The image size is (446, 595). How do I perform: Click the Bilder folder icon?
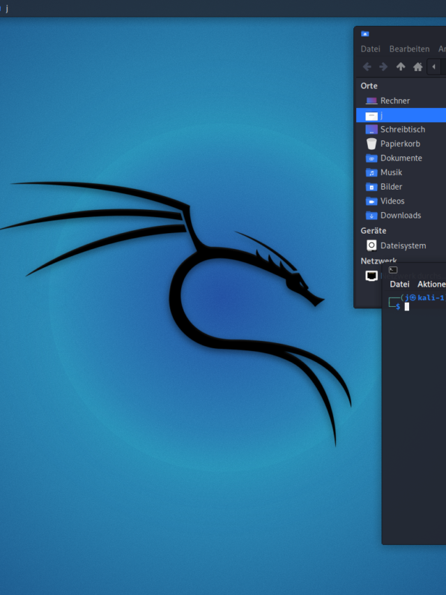(371, 187)
